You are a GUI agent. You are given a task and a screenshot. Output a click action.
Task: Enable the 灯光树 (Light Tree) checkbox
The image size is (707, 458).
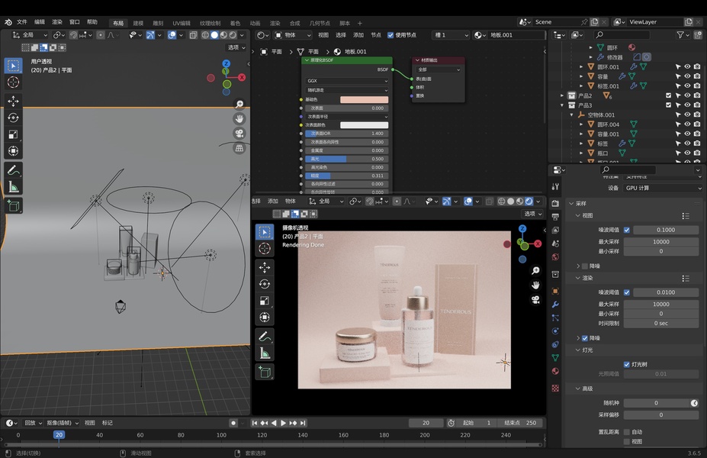626,364
